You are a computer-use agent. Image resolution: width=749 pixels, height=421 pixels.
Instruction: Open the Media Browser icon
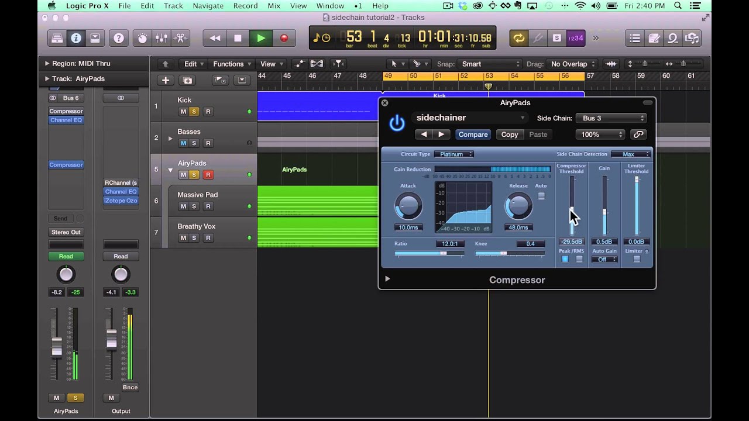[692, 39]
